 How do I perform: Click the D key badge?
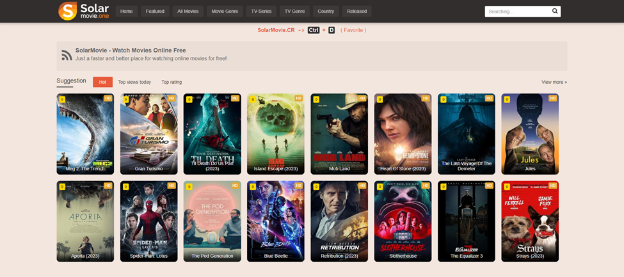pos(332,30)
